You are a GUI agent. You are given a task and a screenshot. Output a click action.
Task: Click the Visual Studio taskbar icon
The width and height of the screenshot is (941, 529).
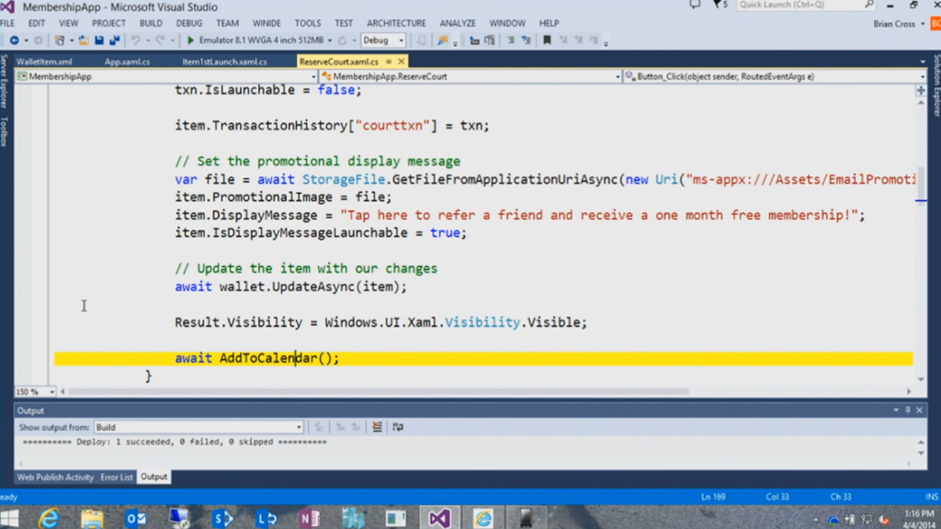tap(439, 518)
